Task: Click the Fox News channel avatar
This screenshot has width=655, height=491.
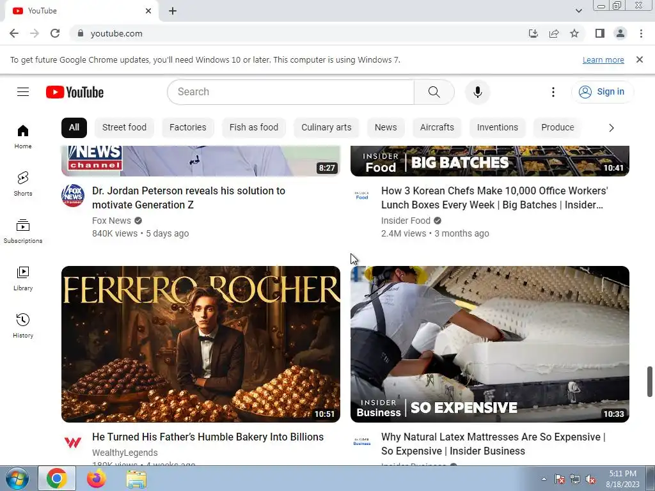Action: coord(73,196)
